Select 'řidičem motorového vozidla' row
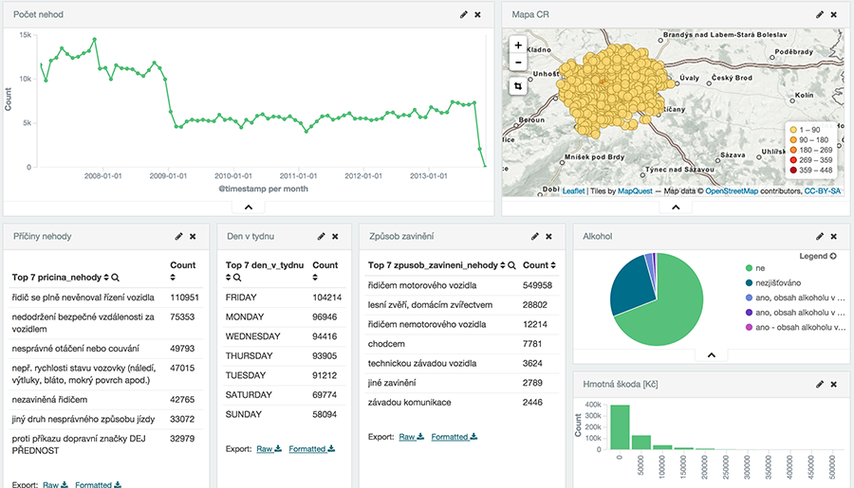 [462, 285]
